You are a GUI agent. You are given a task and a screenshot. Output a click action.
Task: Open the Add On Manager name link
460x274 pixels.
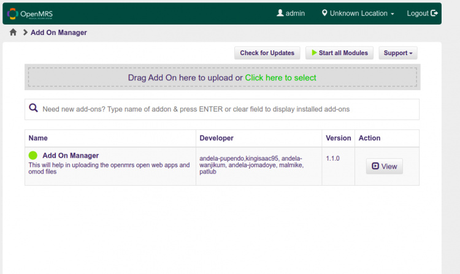pyautogui.click(x=71, y=156)
